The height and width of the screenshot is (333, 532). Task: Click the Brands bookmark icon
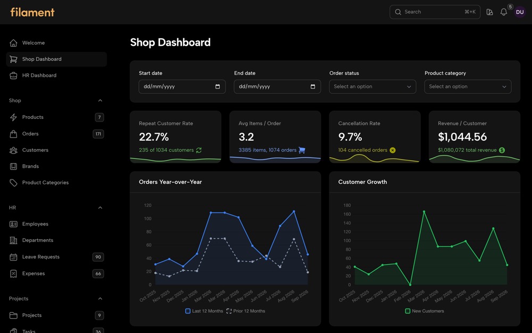click(13, 166)
